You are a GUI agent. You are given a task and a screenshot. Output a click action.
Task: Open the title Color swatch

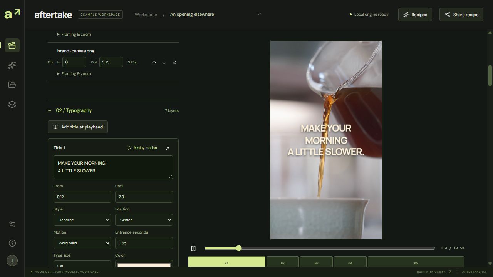[144, 264]
